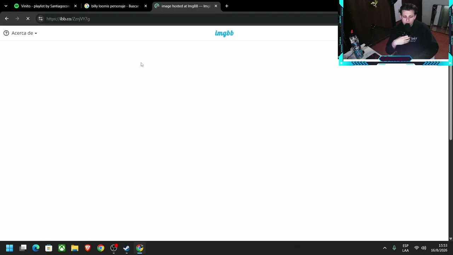Open the tab search dropdown arrow
Screen dimensions: 453x255
[6, 6]
